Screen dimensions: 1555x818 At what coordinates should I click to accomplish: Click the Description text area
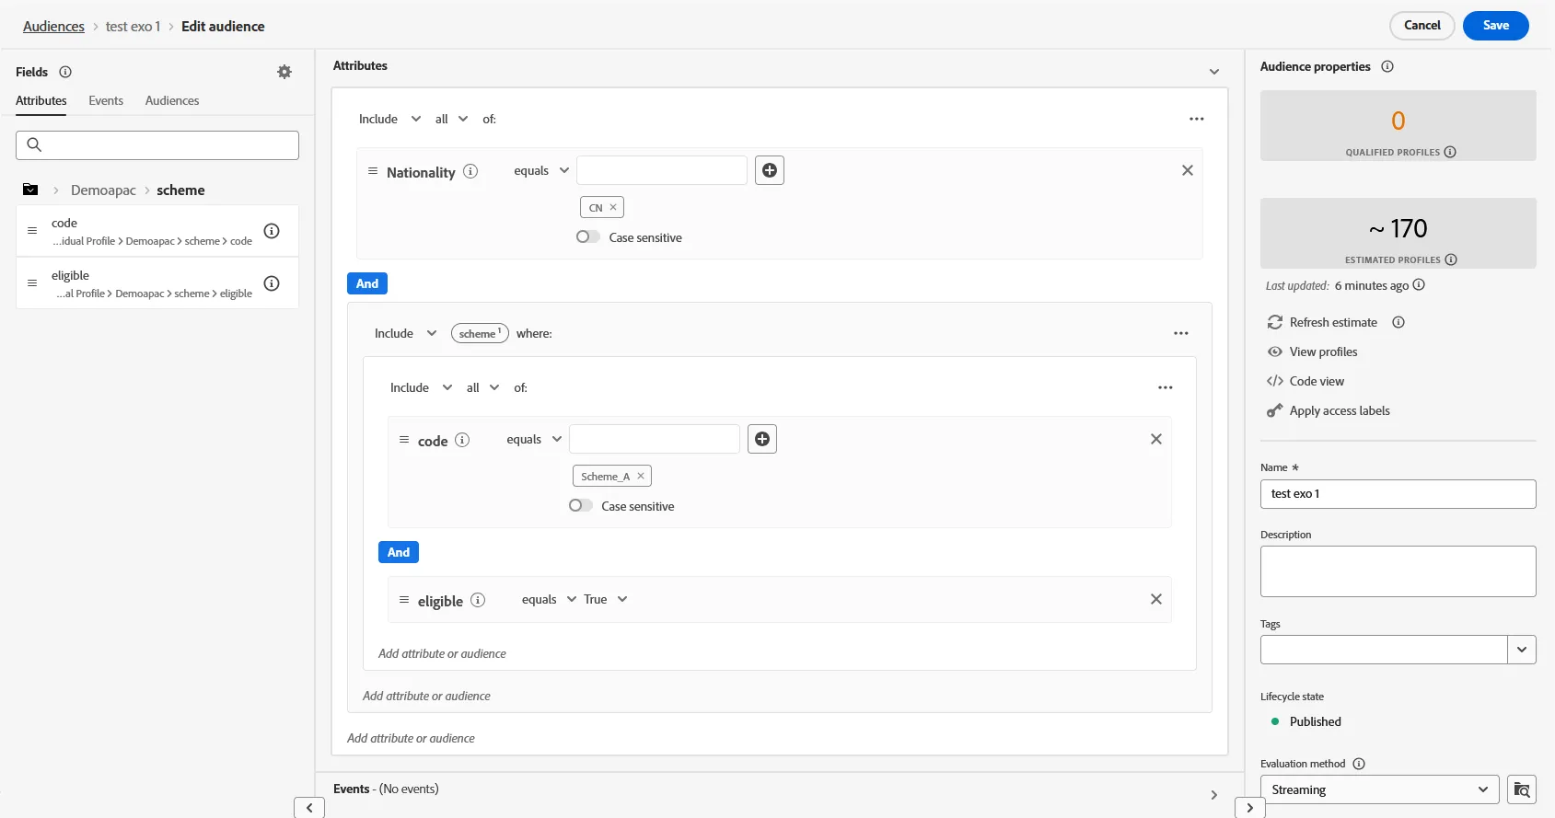pyautogui.click(x=1398, y=571)
